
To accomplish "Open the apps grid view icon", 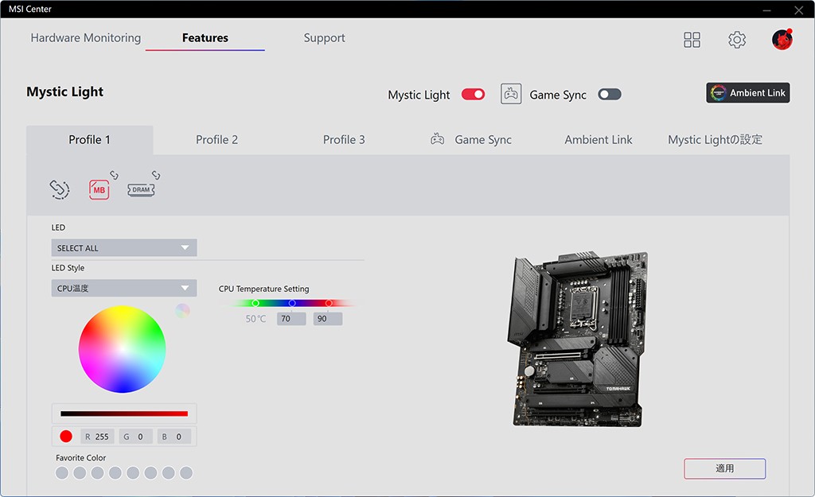I will 692,40.
